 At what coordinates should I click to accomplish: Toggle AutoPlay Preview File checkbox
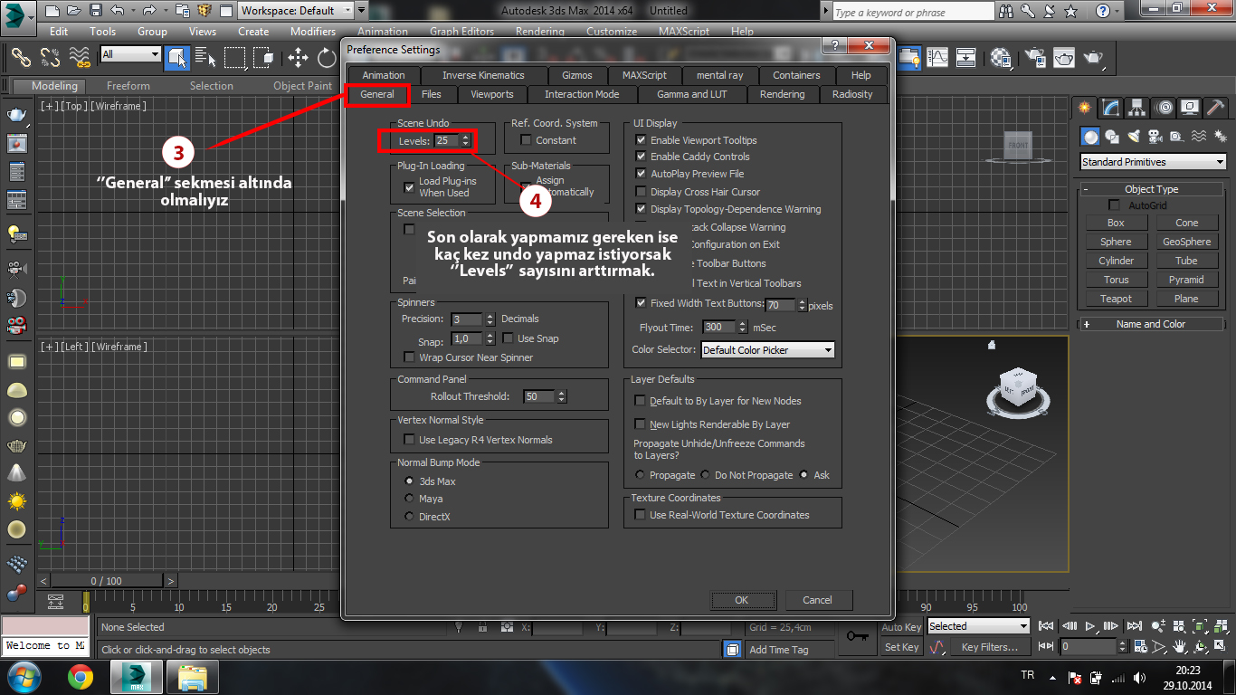tap(641, 174)
